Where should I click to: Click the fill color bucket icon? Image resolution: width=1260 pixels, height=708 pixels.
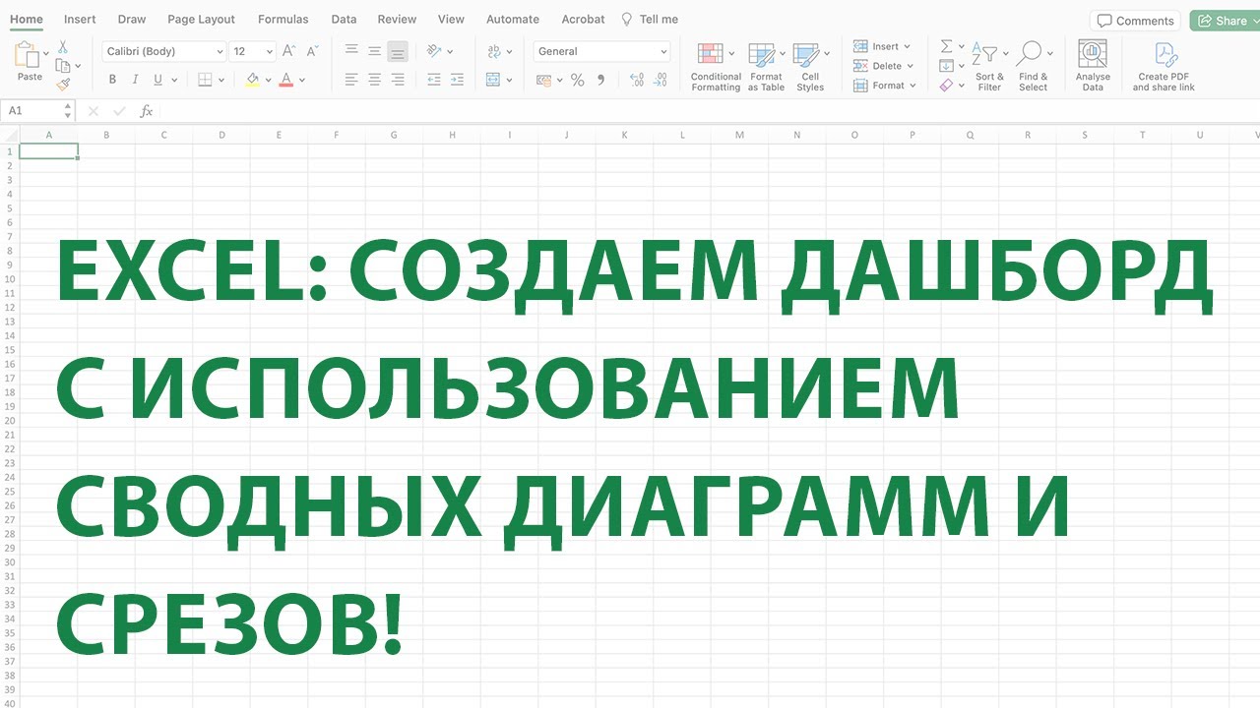(253, 80)
